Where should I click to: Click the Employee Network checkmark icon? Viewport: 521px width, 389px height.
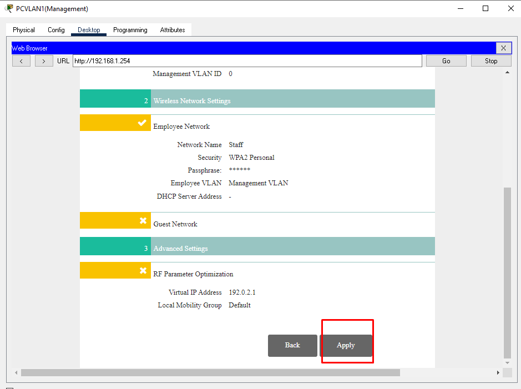(x=142, y=123)
